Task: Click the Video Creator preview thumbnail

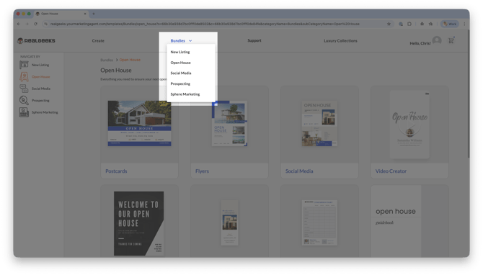Action: tap(409, 125)
